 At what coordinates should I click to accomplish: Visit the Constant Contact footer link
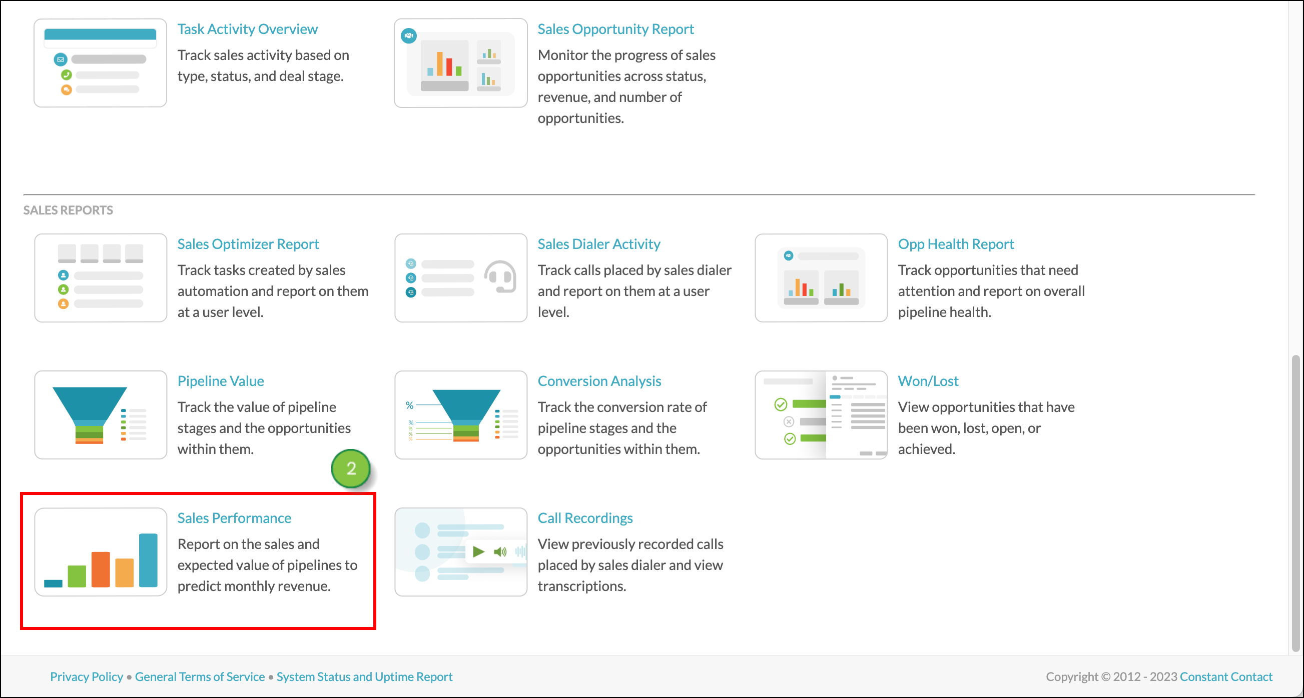point(1226,676)
